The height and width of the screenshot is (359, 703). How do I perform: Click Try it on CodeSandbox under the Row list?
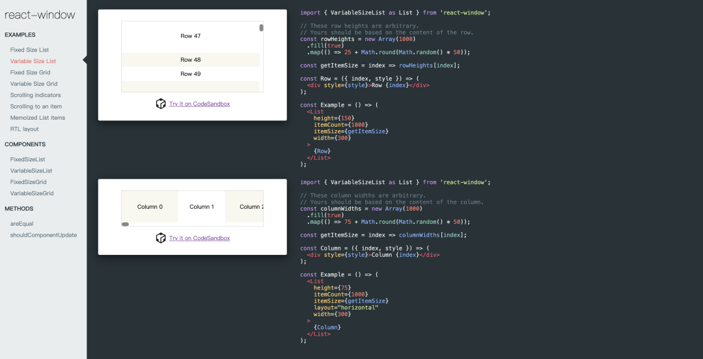[x=200, y=104]
